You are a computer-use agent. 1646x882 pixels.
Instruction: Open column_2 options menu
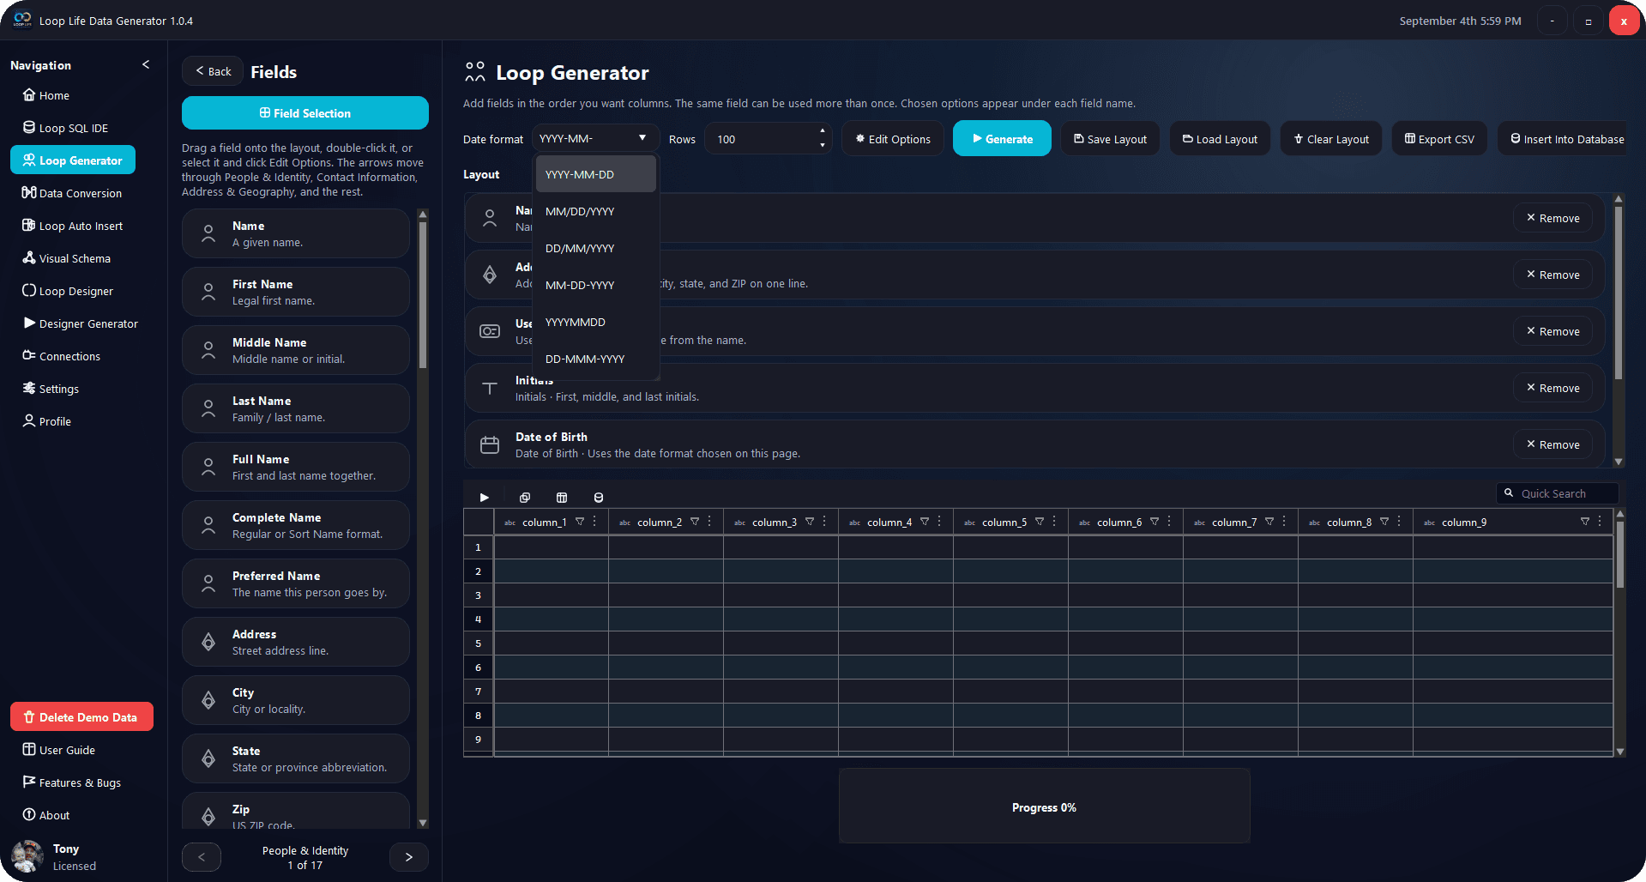click(709, 521)
